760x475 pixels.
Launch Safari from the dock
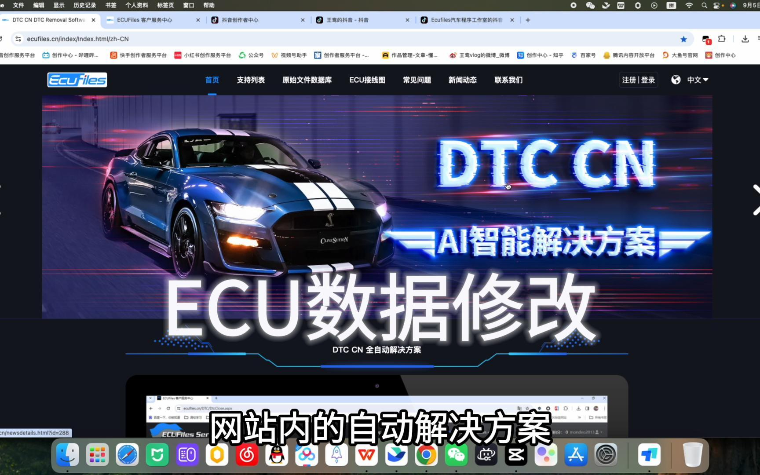(x=127, y=455)
